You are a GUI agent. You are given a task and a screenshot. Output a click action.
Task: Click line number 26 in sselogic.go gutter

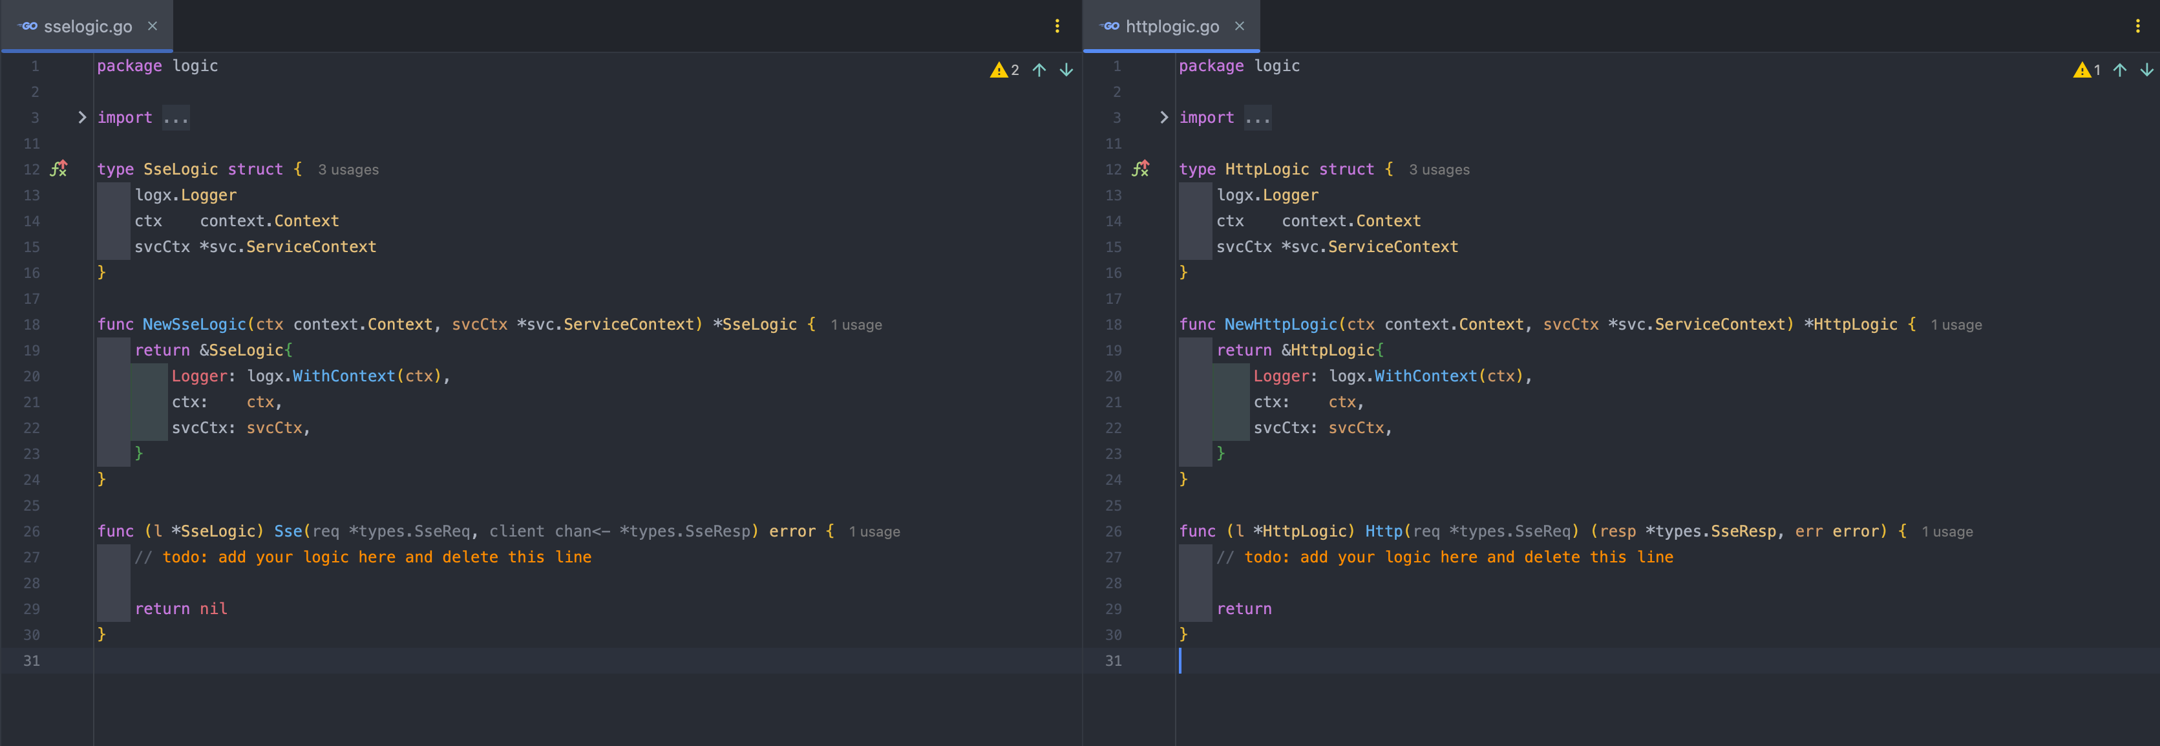pyautogui.click(x=31, y=531)
